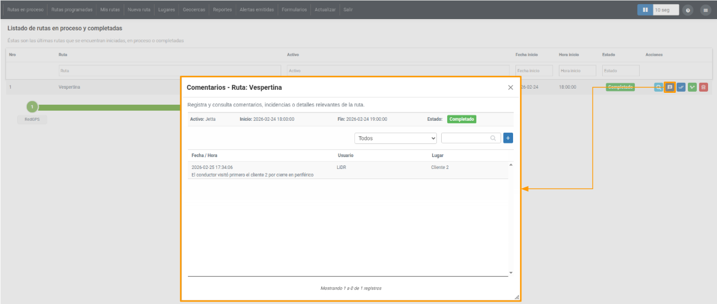Click the 18:00:00 start time cell
This screenshot has width=717, height=304.
coord(567,87)
